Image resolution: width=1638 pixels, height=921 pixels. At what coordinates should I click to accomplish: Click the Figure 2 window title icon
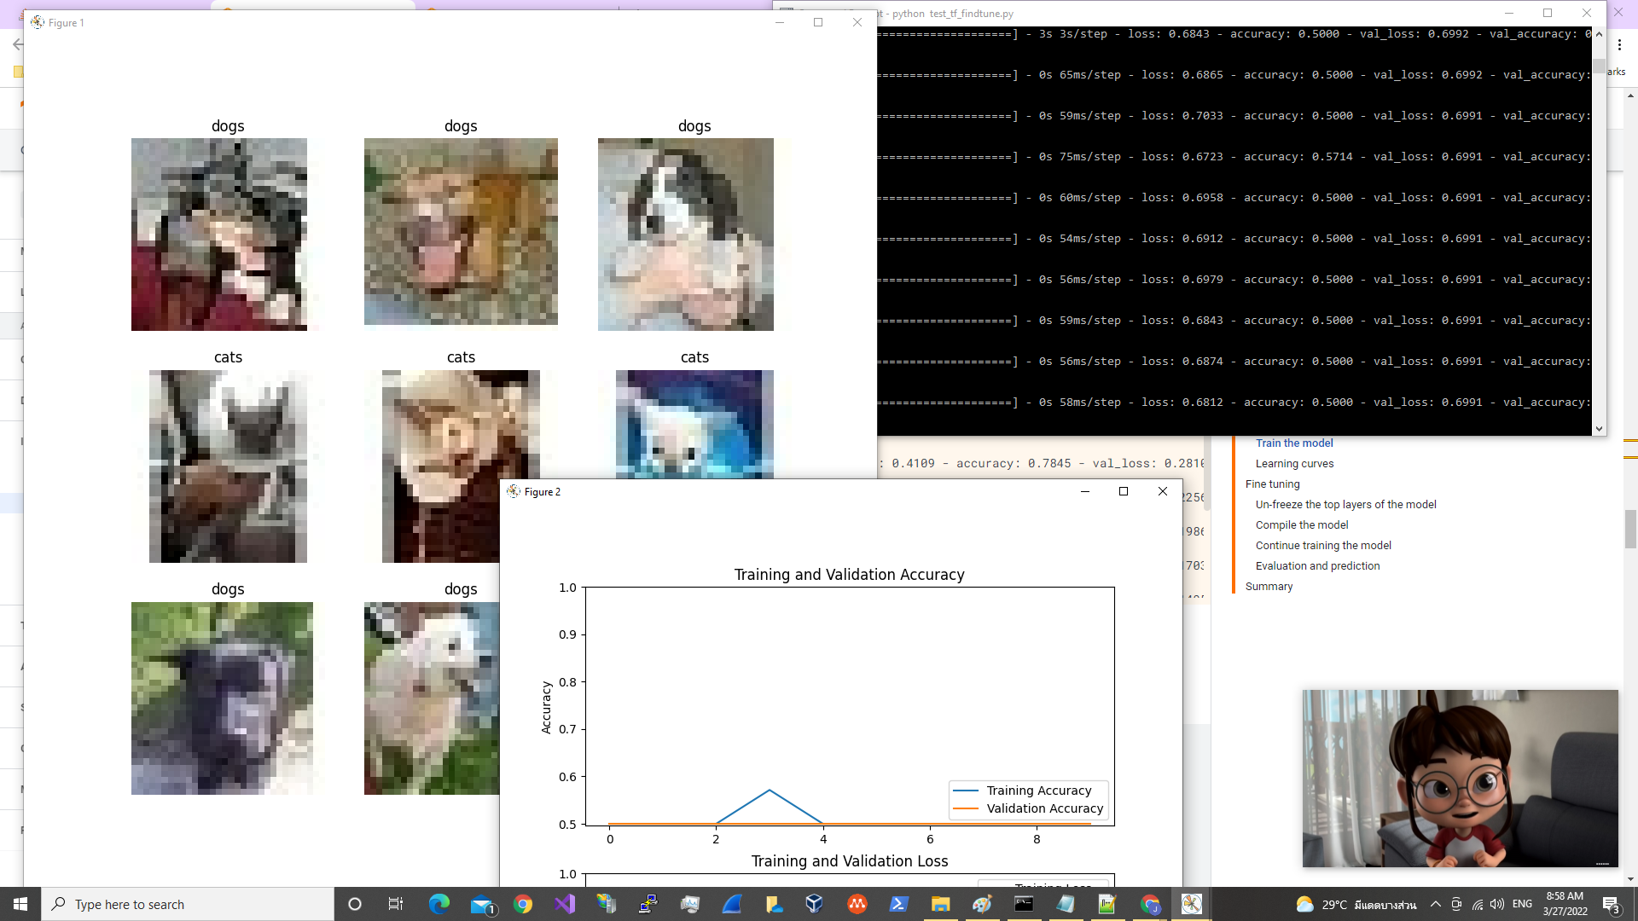coord(514,491)
